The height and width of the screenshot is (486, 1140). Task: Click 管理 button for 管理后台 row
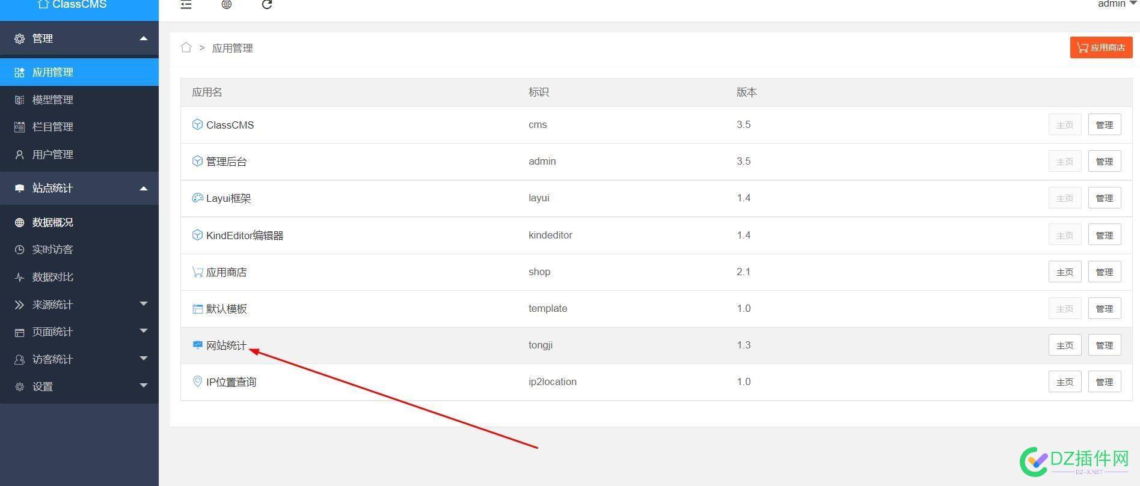click(x=1105, y=162)
